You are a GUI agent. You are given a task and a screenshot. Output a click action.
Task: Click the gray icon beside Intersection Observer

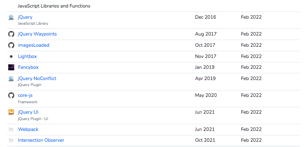click(11, 140)
